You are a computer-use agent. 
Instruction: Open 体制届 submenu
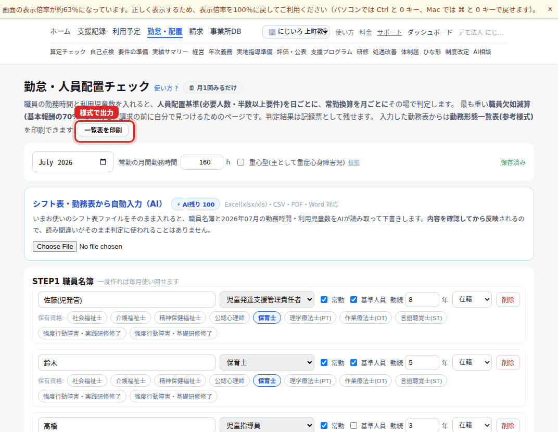[410, 52]
